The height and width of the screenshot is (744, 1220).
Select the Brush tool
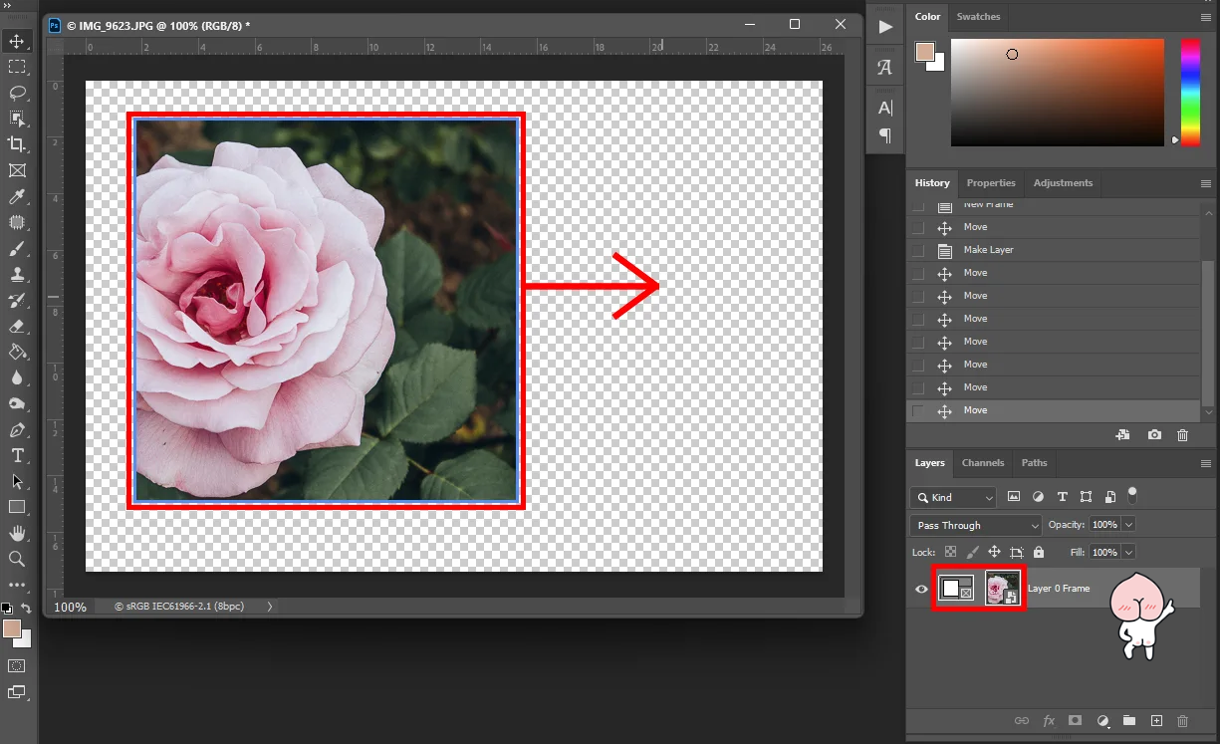click(17, 249)
